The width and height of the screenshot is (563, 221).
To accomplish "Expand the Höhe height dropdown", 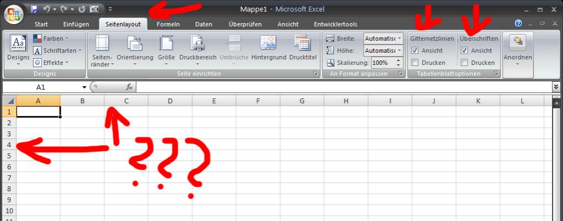I will tap(400, 51).
